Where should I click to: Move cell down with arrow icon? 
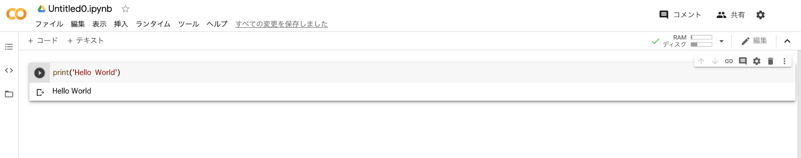click(715, 61)
